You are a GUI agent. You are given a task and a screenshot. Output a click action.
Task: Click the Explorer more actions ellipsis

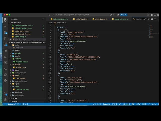pos(43,19)
